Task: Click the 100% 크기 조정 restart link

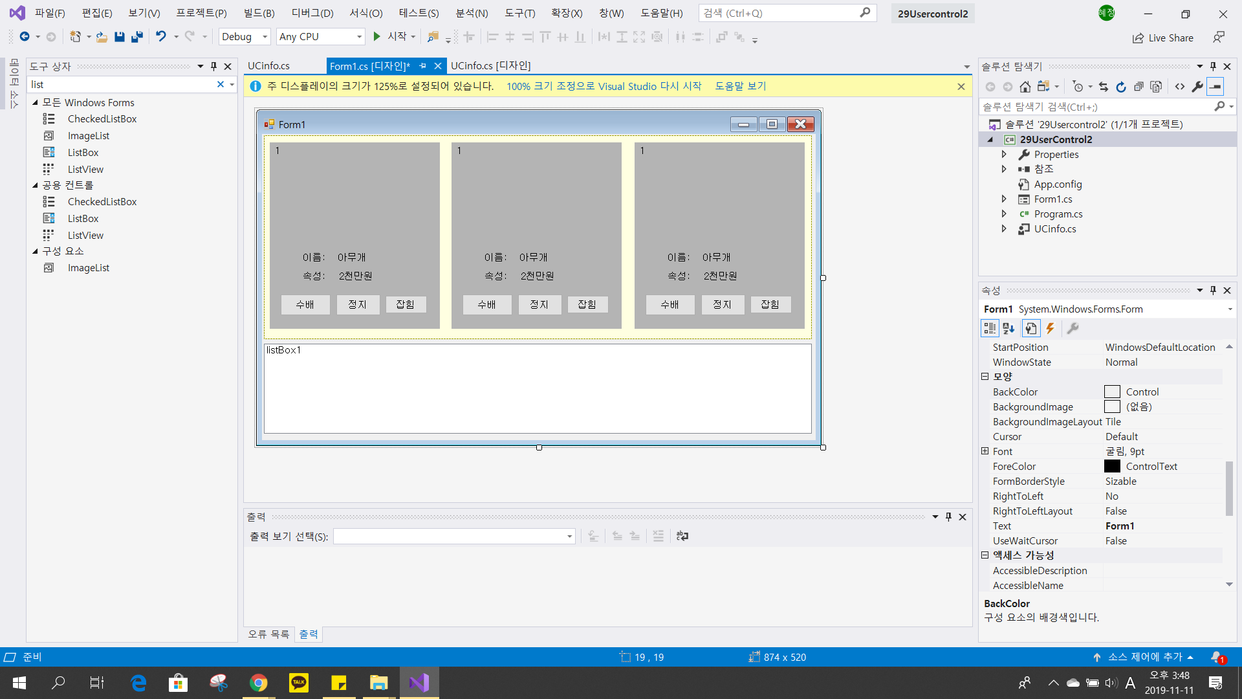Action: (604, 86)
